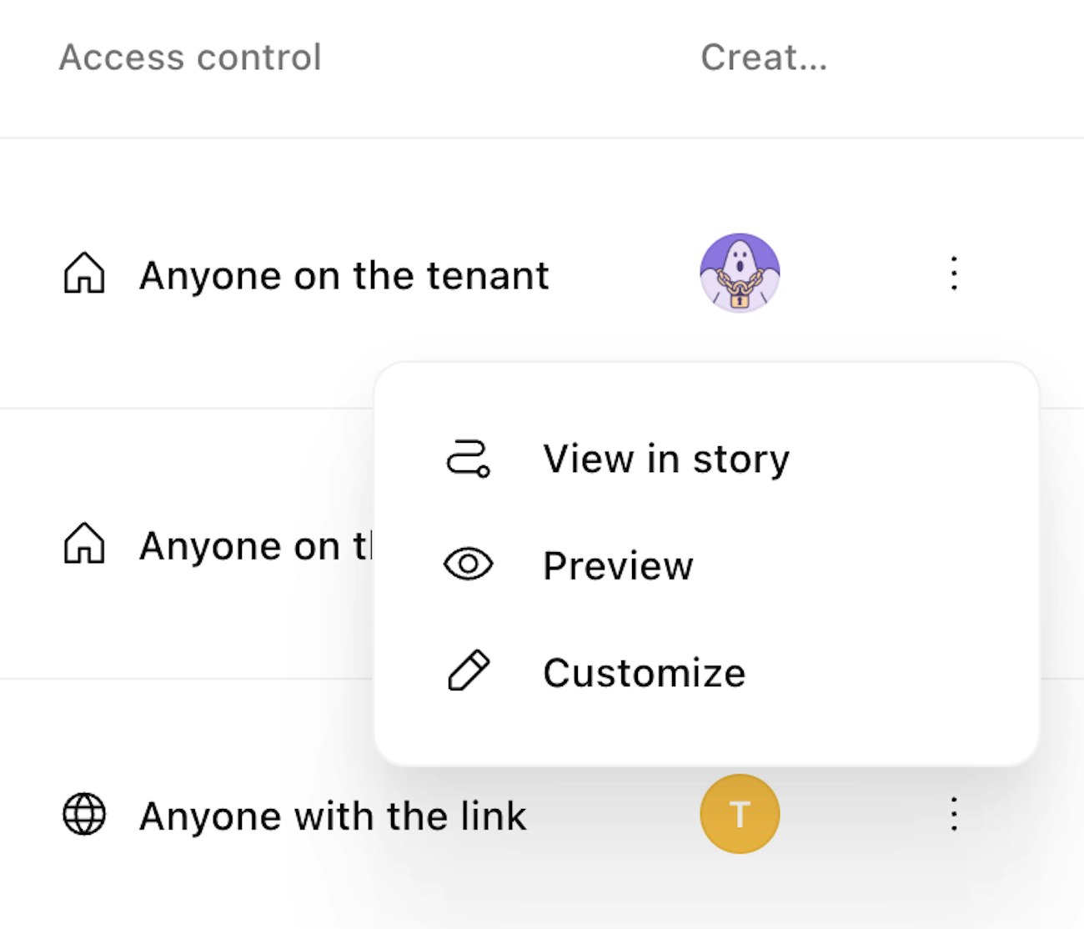
Task: Click the orange 'T' creator avatar
Action: click(740, 814)
